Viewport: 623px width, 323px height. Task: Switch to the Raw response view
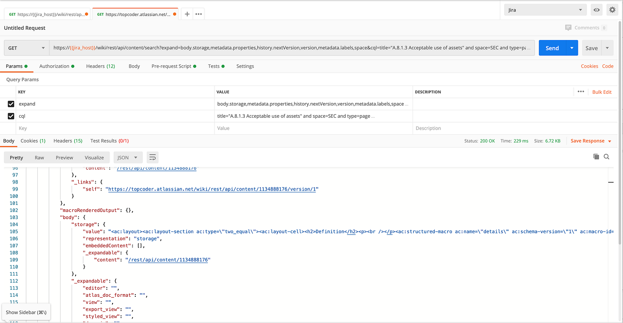(39, 157)
